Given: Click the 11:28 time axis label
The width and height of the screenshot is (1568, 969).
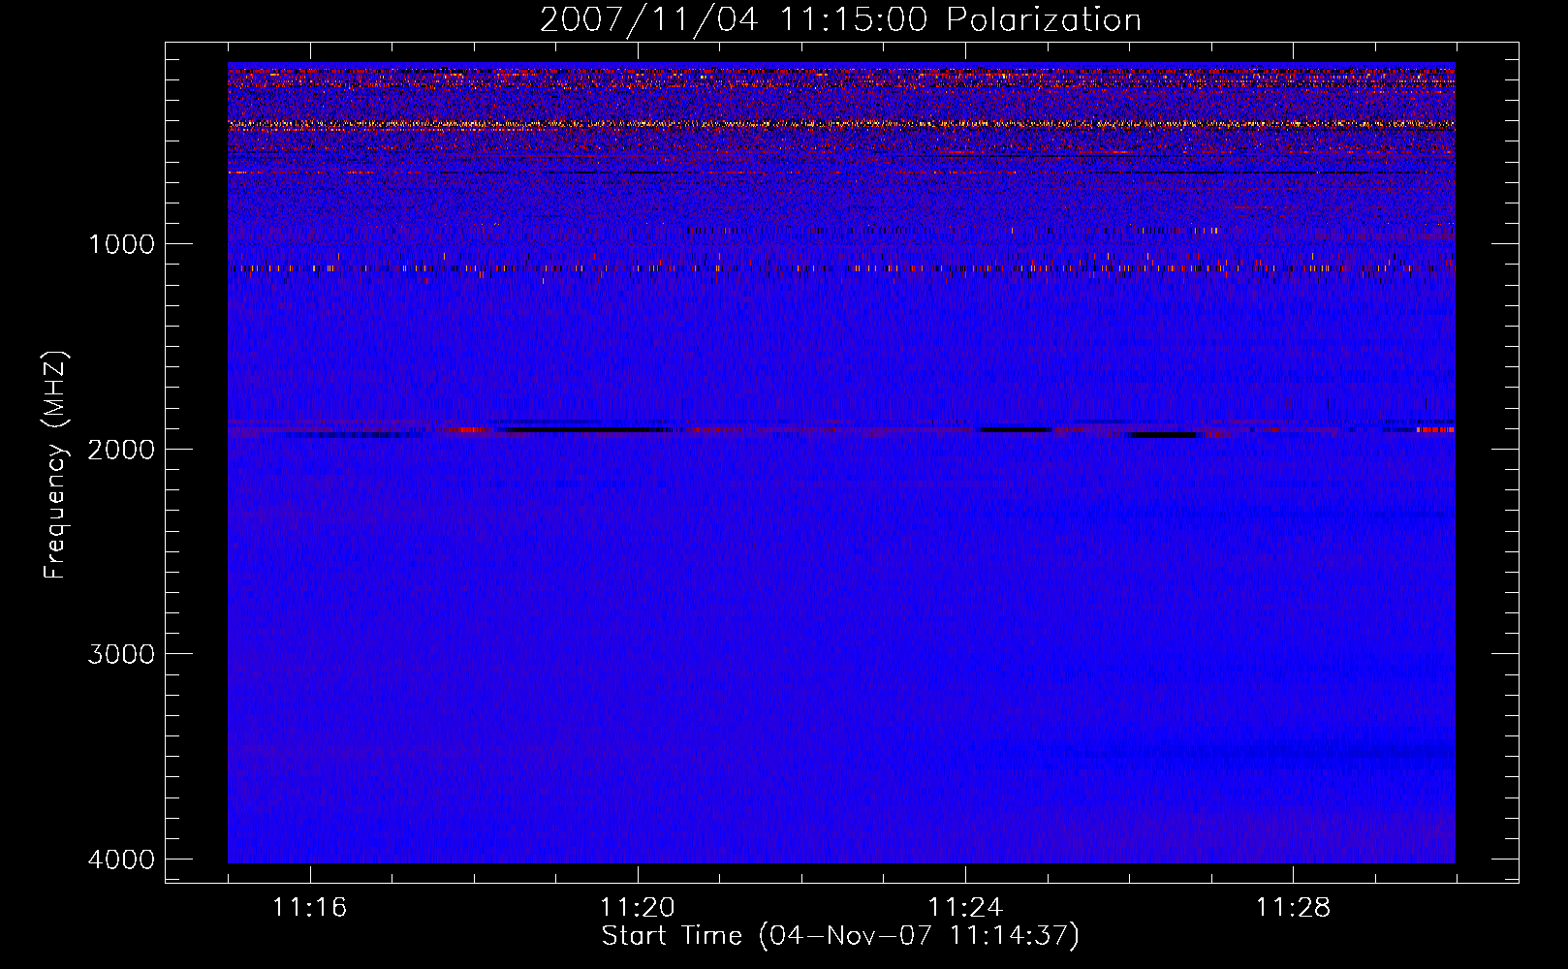Looking at the screenshot, I should pos(1293,907).
